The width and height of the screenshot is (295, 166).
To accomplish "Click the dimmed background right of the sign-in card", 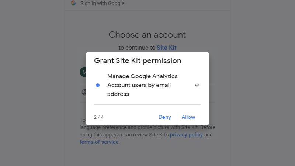I will [x=263, y=83].
